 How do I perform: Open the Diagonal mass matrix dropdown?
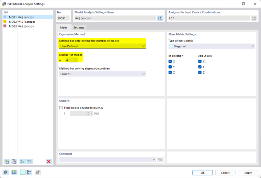212,46
